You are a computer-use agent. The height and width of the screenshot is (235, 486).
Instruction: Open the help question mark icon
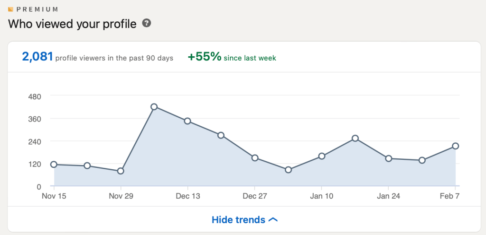(147, 23)
